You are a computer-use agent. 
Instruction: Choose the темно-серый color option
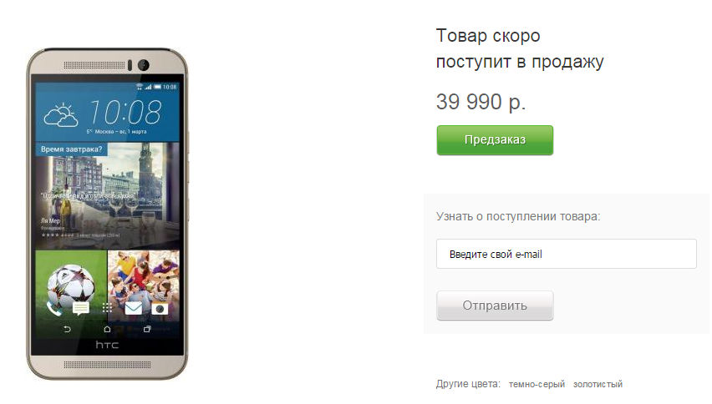click(537, 384)
